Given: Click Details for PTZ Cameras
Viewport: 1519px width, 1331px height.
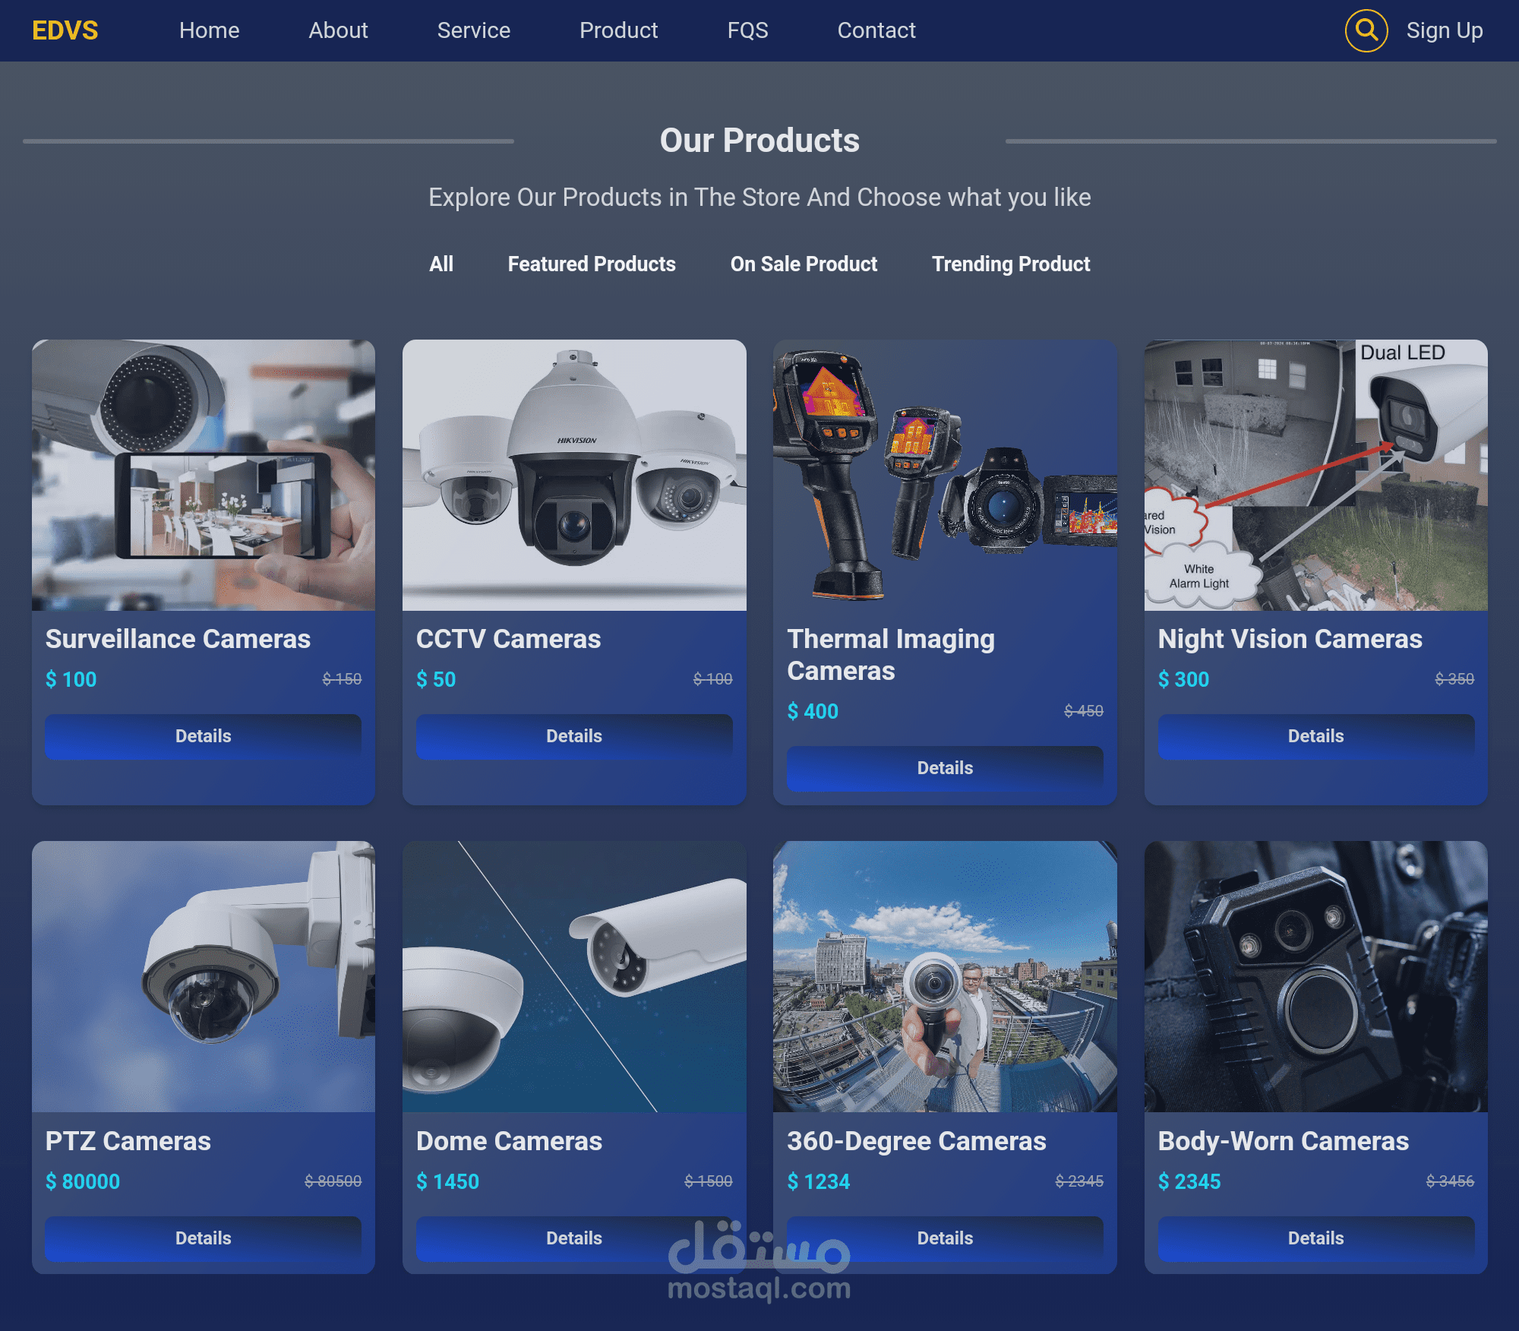Looking at the screenshot, I should pyautogui.click(x=203, y=1238).
